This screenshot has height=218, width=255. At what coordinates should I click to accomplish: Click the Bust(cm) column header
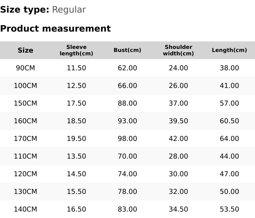tap(128, 50)
